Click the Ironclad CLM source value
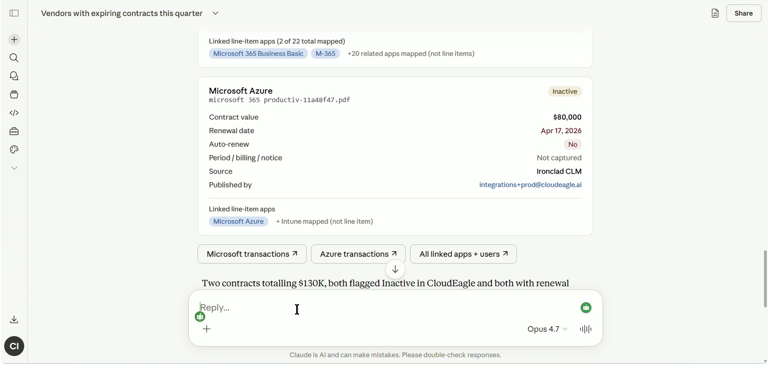 pyautogui.click(x=559, y=171)
